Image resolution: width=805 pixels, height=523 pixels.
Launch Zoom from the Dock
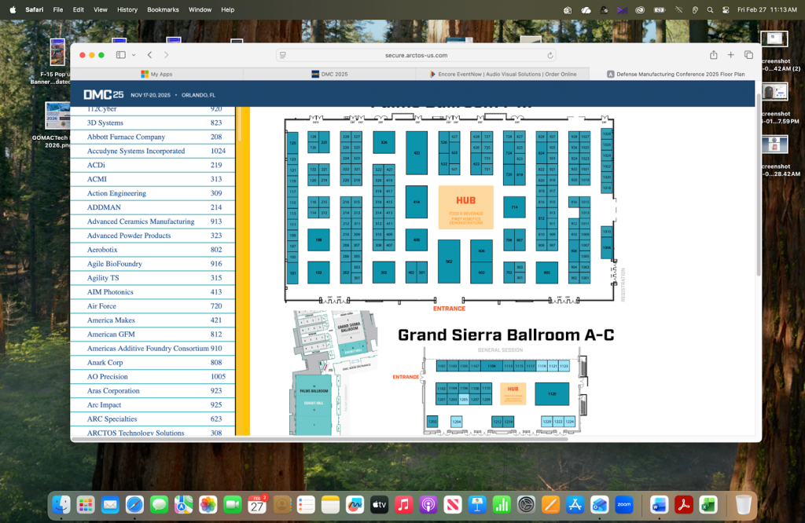click(x=624, y=504)
